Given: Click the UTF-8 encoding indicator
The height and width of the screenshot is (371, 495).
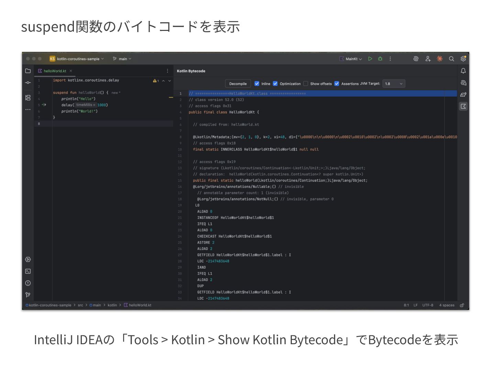Looking at the screenshot, I should click(428, 305).
